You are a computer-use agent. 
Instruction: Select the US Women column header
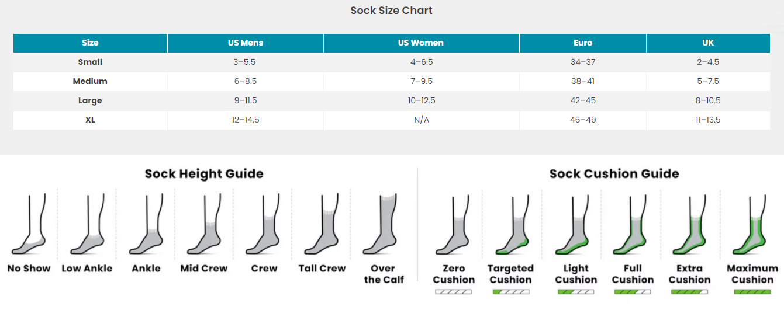421,43
